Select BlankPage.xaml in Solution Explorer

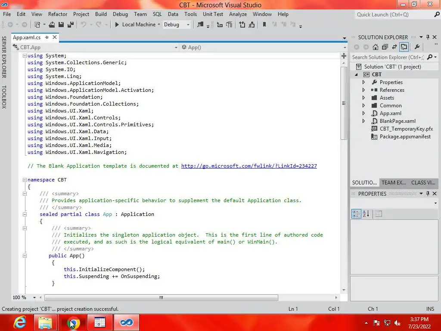398,121
